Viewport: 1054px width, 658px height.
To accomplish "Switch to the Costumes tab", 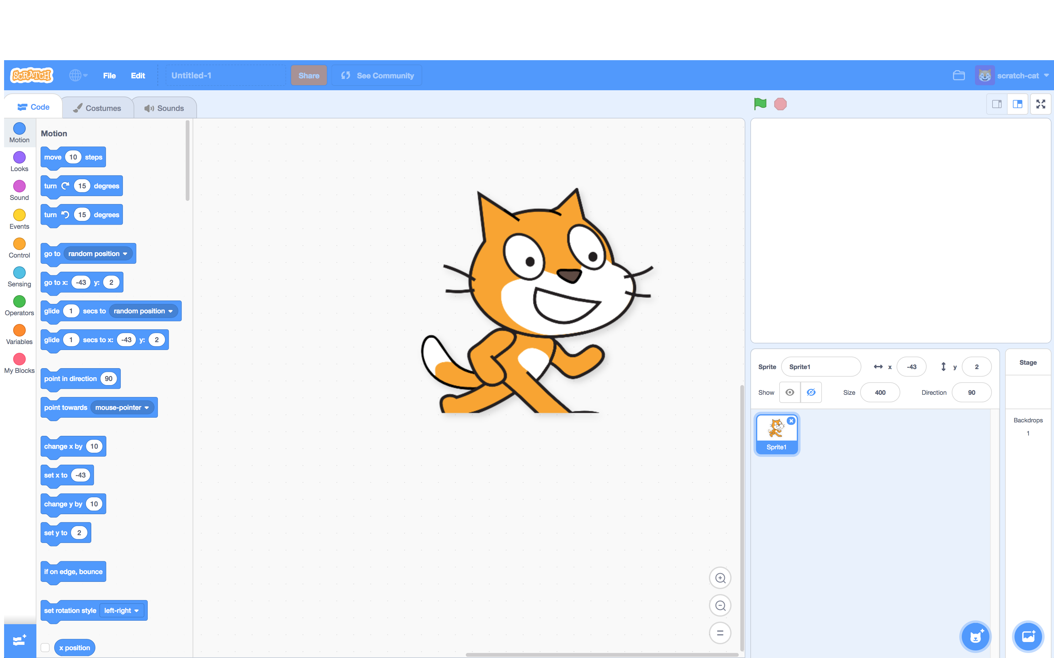I will (x=98, y=107).
